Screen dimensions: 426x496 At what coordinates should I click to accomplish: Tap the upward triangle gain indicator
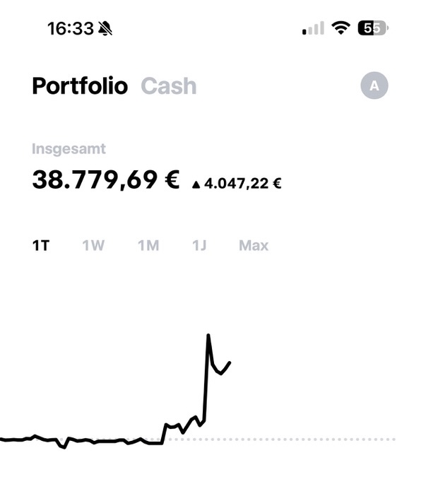[196, 184]
